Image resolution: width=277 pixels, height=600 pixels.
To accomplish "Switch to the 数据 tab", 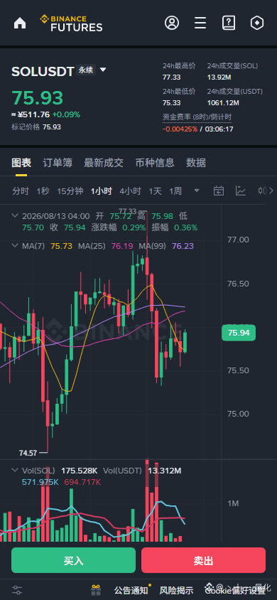I will [x=196, y=163].
